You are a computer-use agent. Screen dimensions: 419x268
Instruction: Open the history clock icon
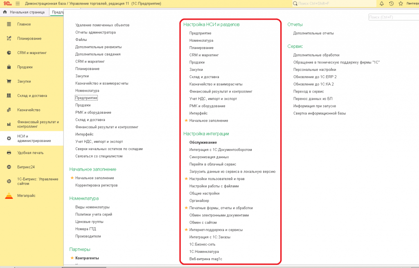point(391,3)
